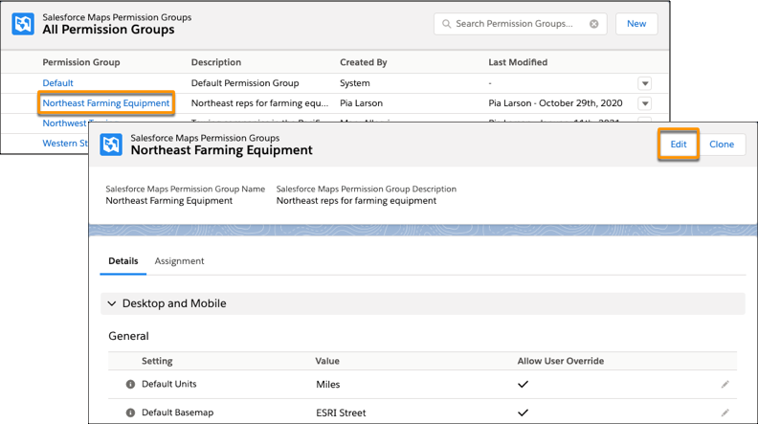Click the 'Miles' value for Default Units
Viewport: 758px width, 424px height.
pos(328,385)
